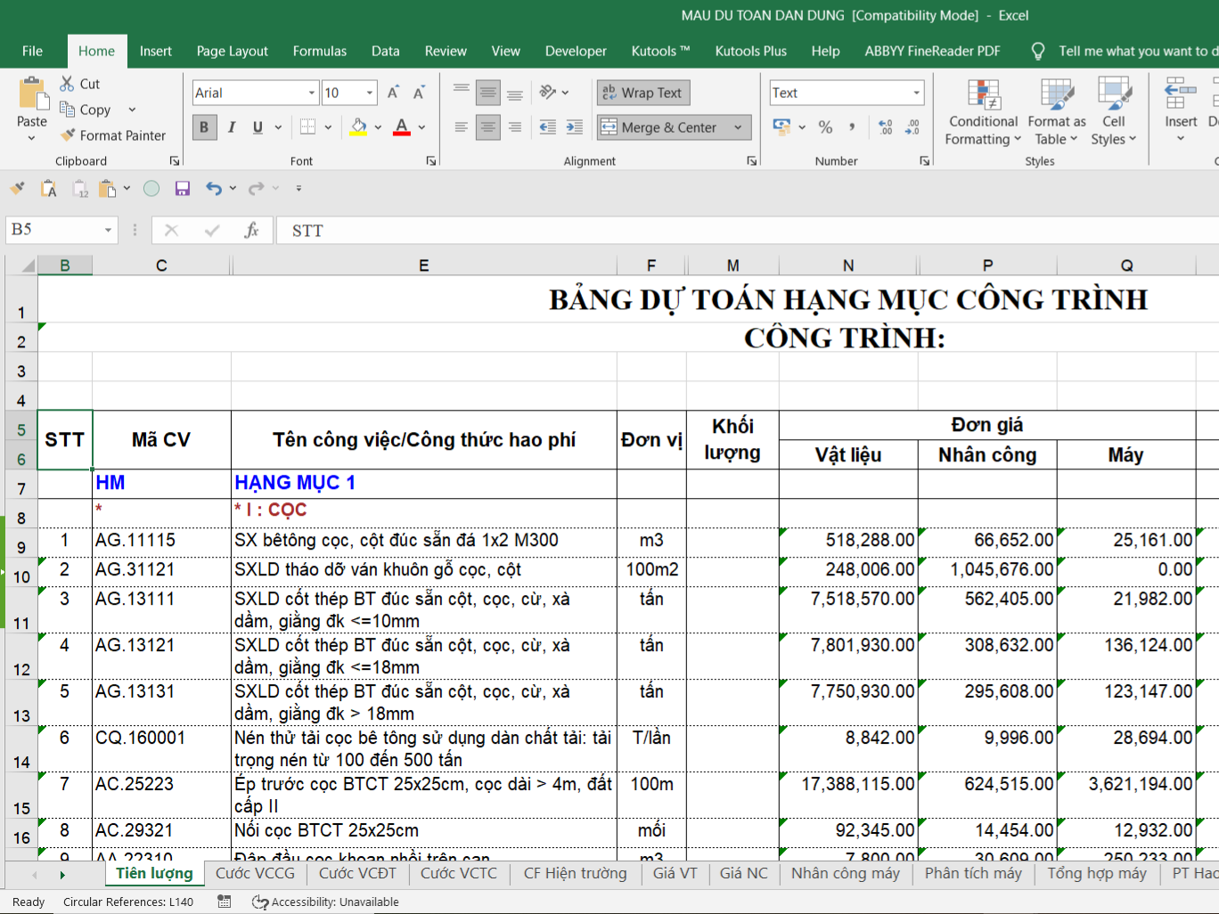The height and width of the screenshot is (914, 1219).
Task: Expand the Merge & Center dropdown arrow
Action: point(738,127)
